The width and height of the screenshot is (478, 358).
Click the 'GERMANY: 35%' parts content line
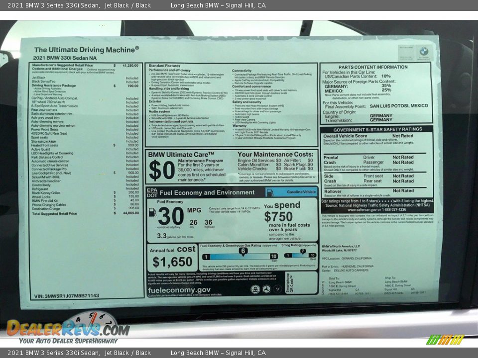358,86
